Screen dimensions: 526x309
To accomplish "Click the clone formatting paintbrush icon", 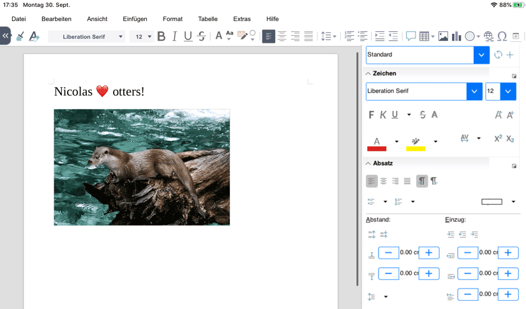I will click(x=20, y=36).
